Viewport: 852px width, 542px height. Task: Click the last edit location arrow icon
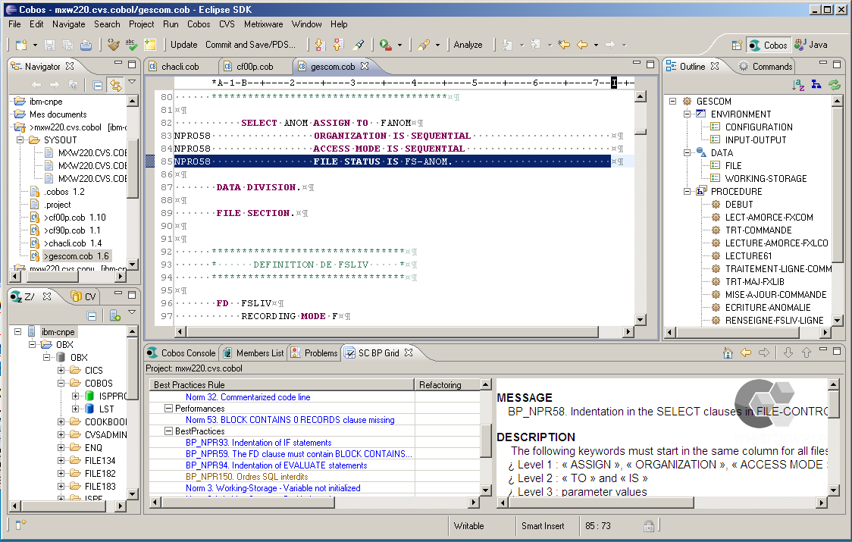(564, 45)
